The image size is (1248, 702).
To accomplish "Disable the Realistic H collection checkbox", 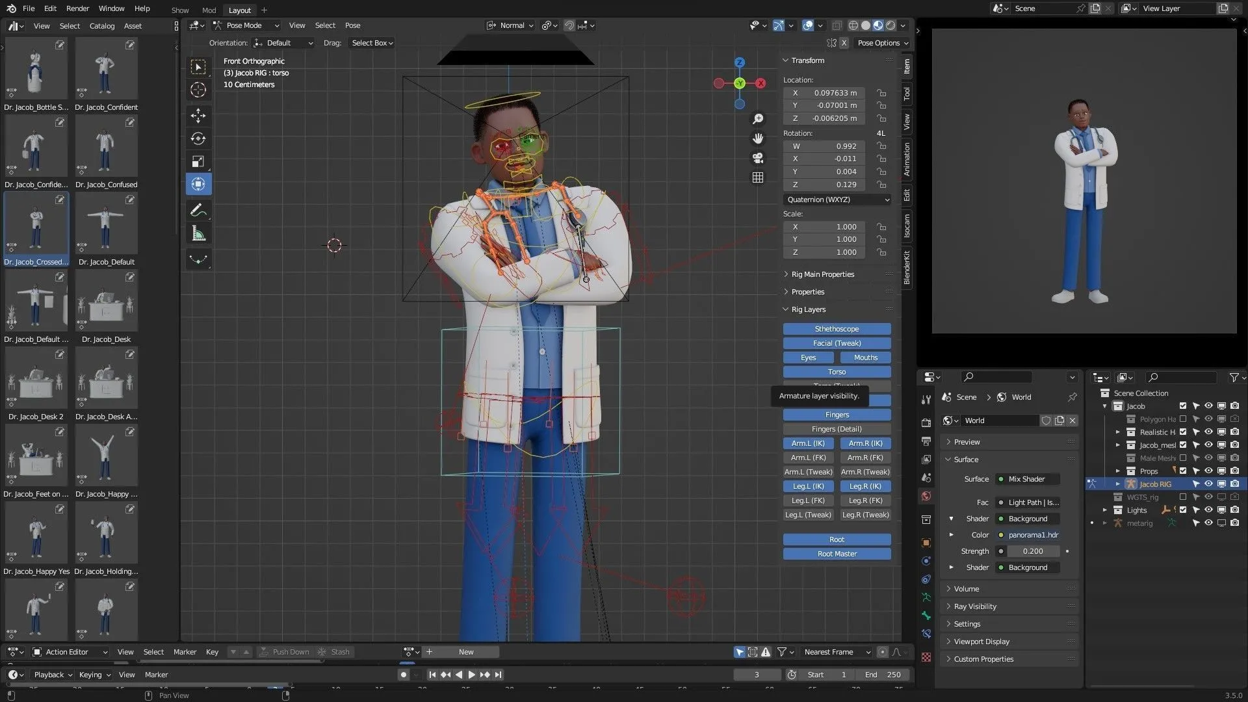I will pyautogui.click(x=1184, y=432).
